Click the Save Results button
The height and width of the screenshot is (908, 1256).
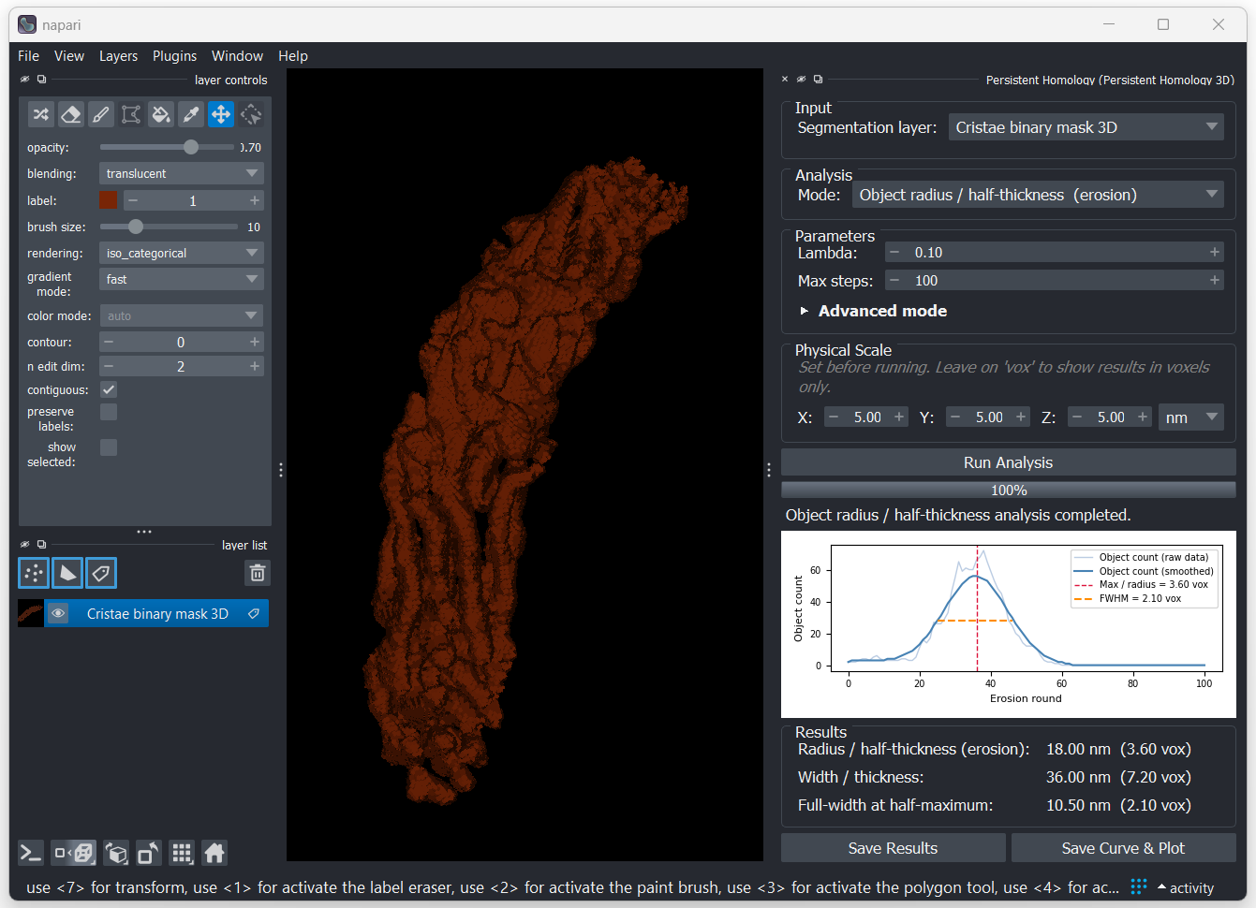(893, 848)
